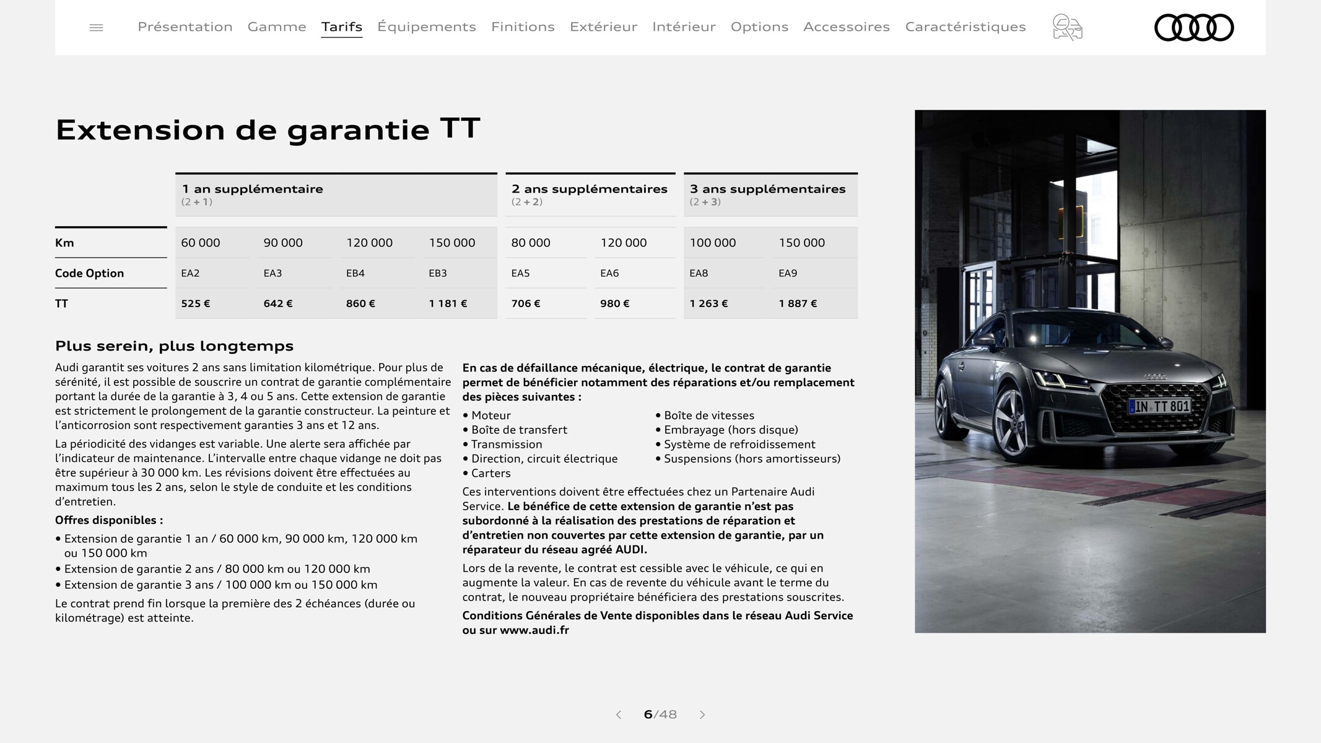The width and height of the screenshot is (1321, 743).
Task: Click the 'Code Option' row label
Action: point(89,273)
